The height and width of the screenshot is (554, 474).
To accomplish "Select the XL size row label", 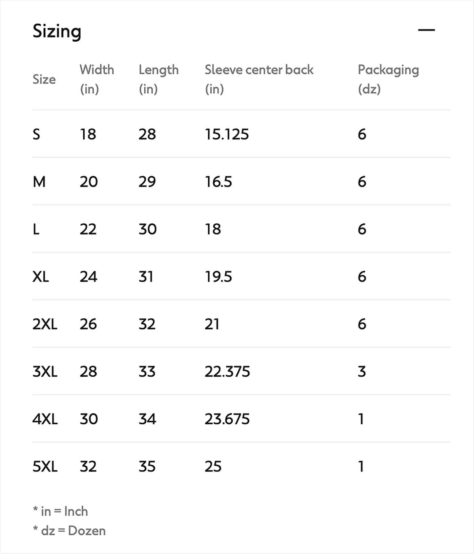I will click(41, 277).
